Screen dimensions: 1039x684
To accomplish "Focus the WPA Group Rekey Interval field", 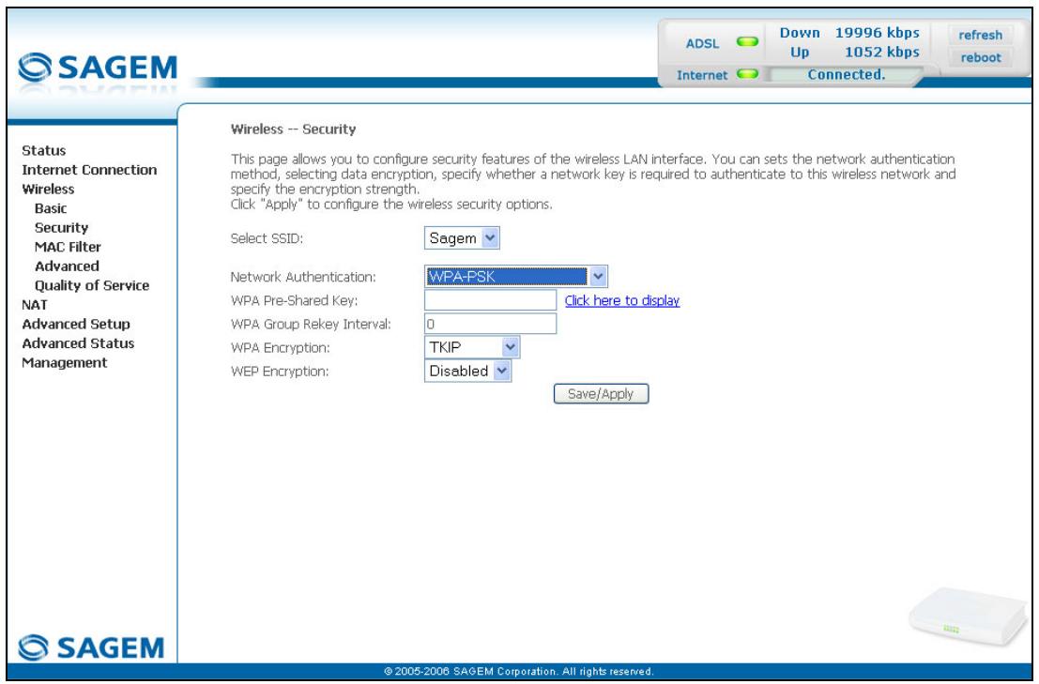I will coord(490,323).
